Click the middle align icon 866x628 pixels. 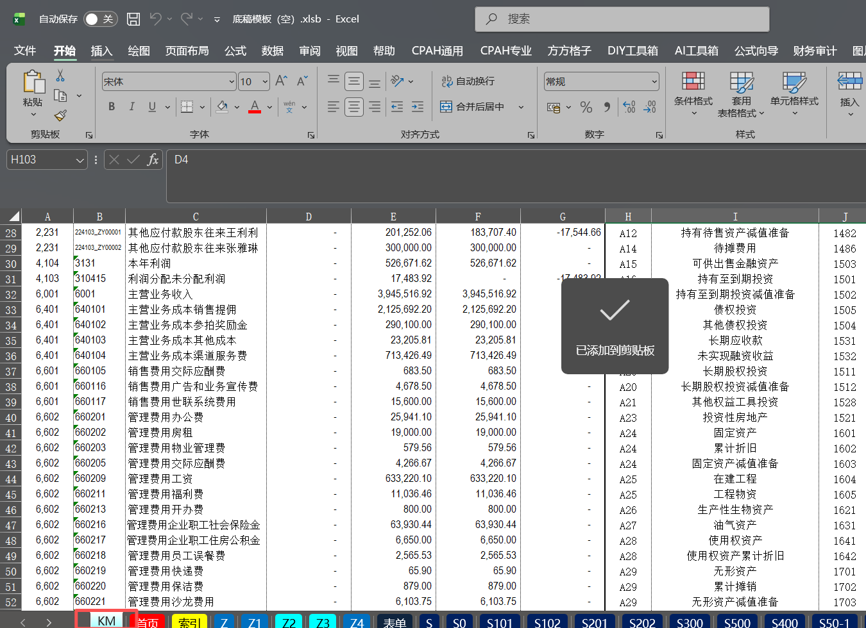(x=354, y=81)
